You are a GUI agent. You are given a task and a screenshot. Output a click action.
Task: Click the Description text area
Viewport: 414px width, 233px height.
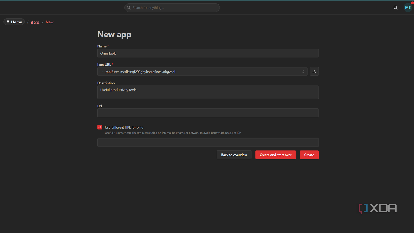208,92
